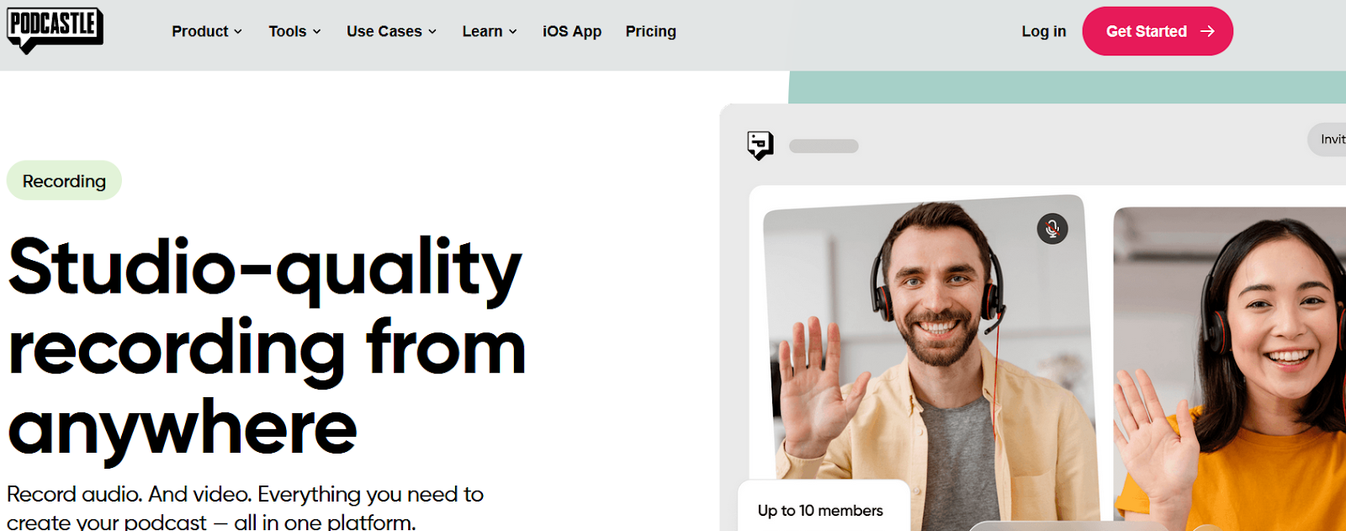This screenshot has height=531, width=1346.
Task: Expand the Product dropdown chevron
Action: tap(238, 32)
